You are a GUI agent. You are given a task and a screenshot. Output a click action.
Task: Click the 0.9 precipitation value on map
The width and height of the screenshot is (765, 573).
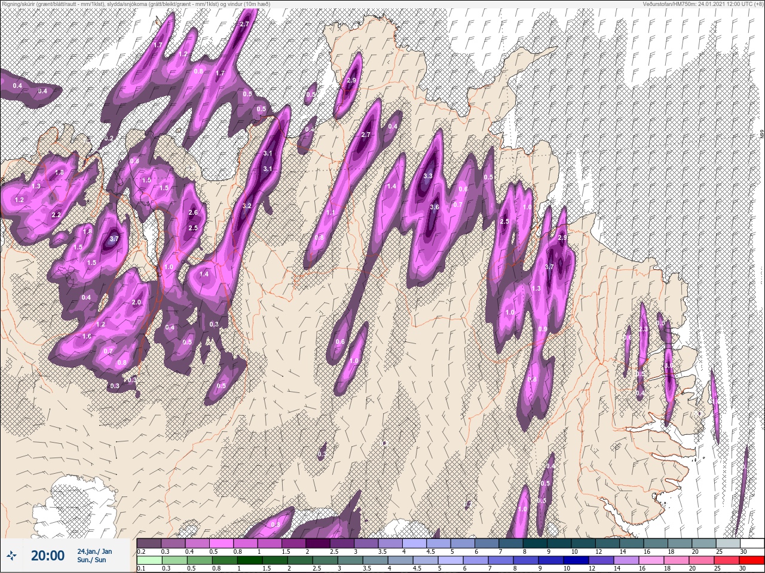pos(543,330)
